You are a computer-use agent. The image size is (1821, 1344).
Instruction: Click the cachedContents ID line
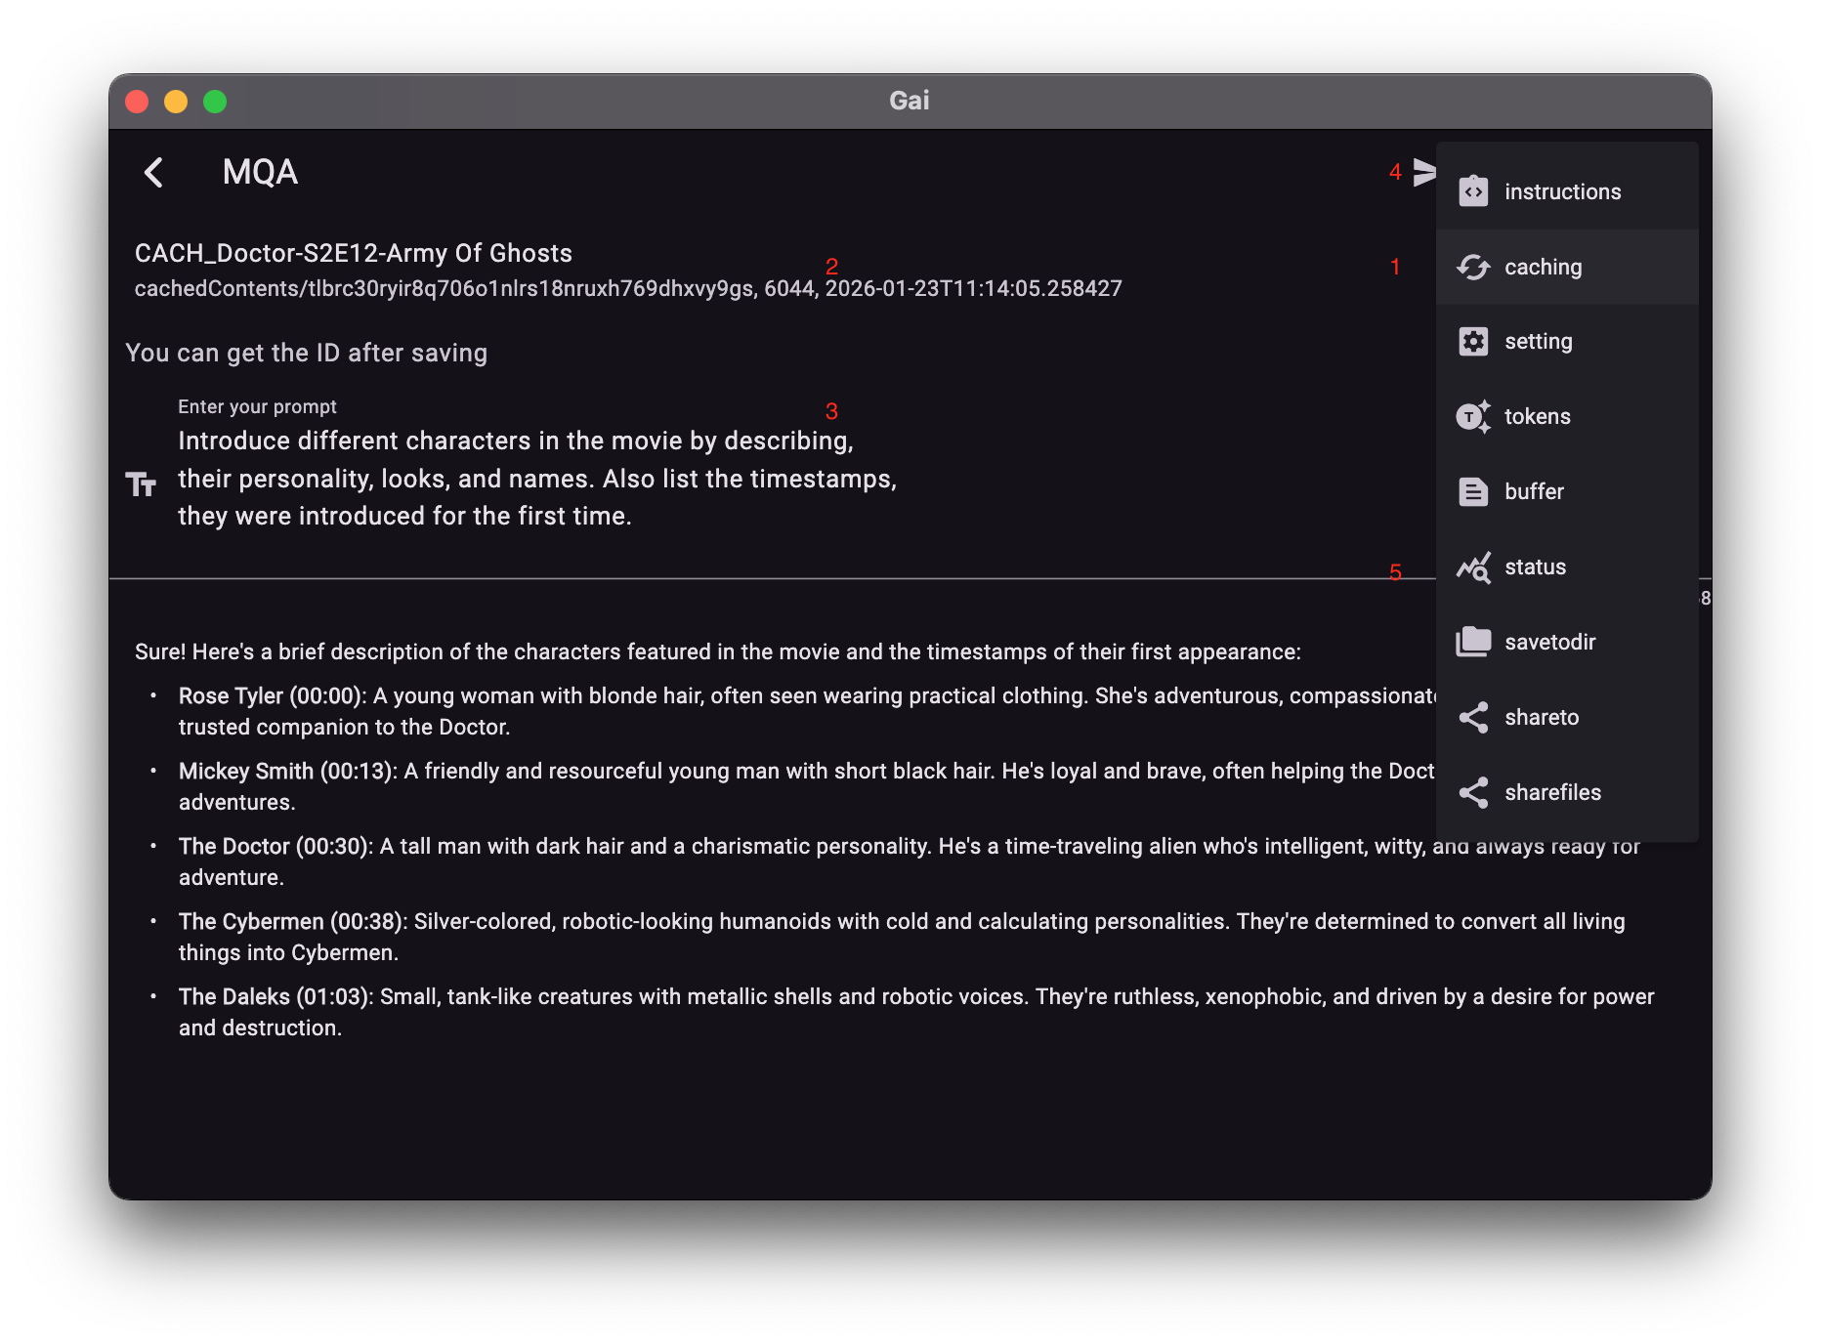coord(627,289)
